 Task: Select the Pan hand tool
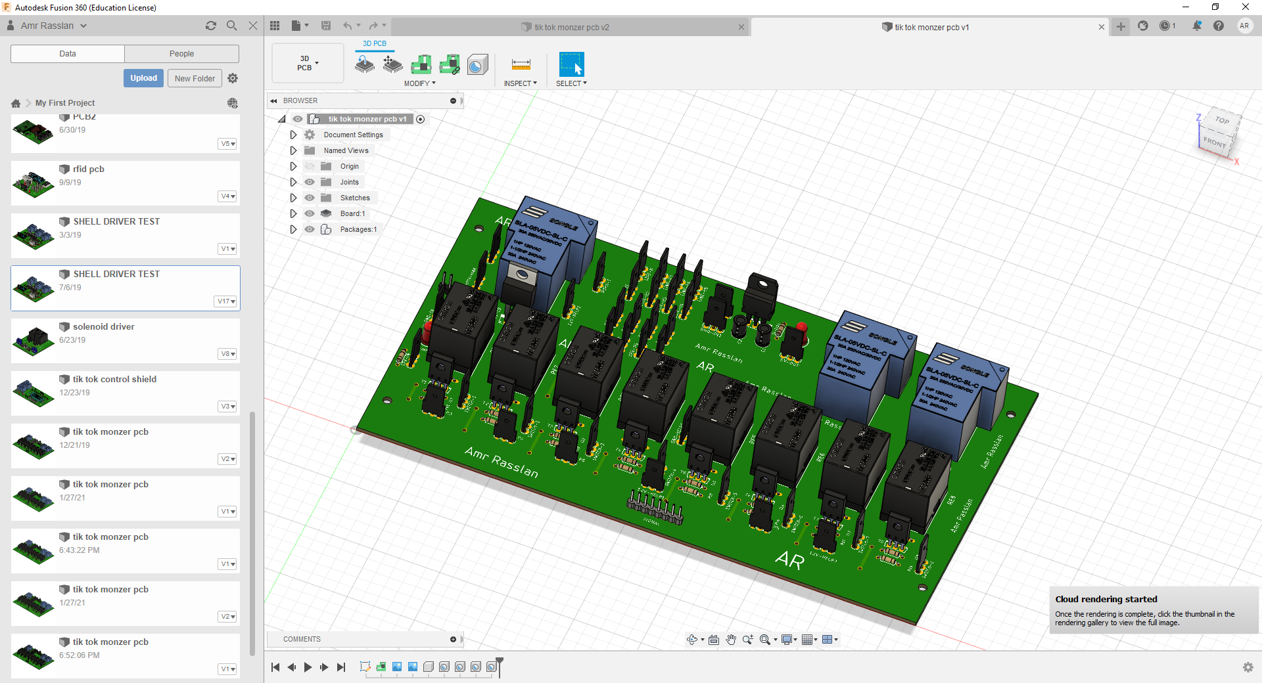tap(731, 640)
